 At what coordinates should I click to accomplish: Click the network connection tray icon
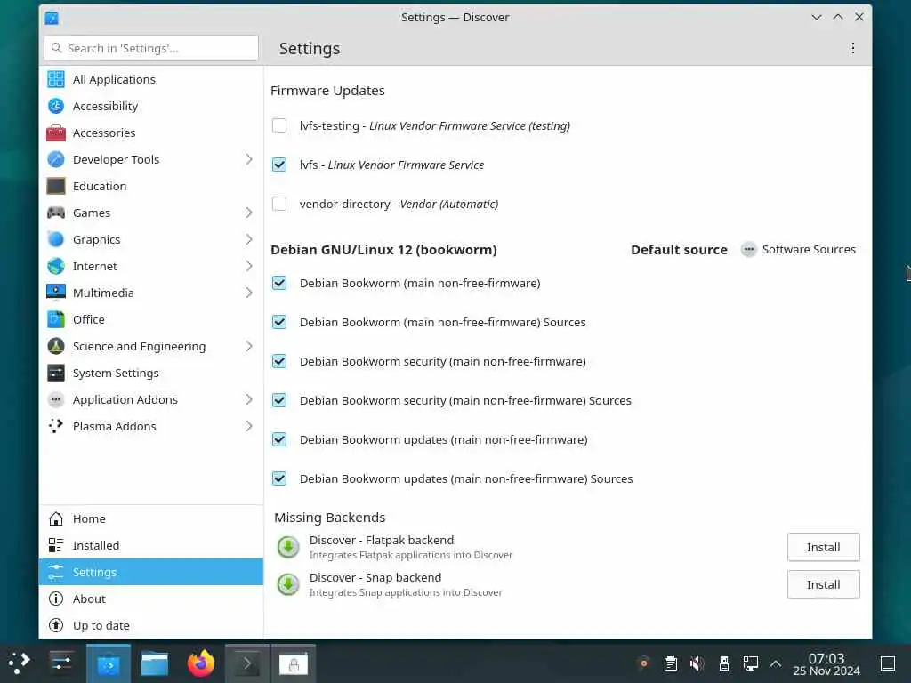point(750,663)
